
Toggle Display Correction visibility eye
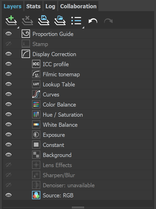click(x=9, y=54)
